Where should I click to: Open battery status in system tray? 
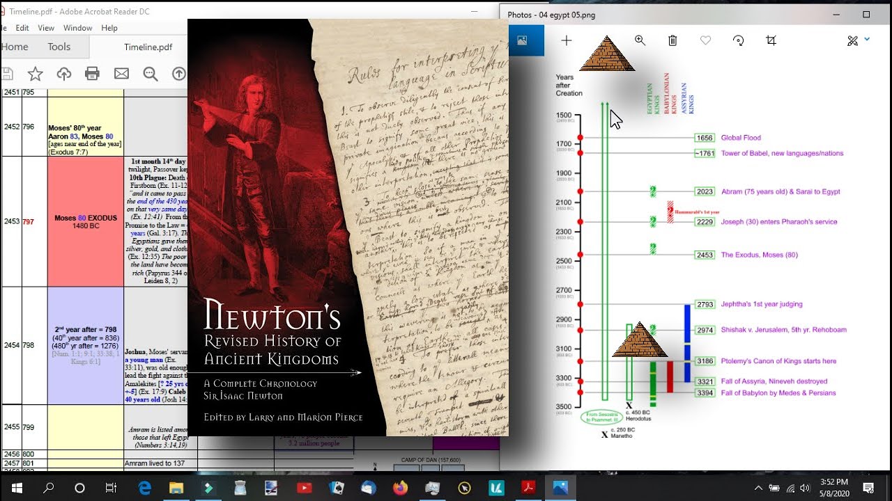coord(774,488)
